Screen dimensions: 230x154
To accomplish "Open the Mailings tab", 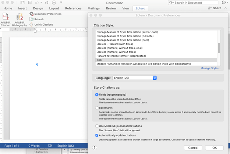I will [93, 8].
